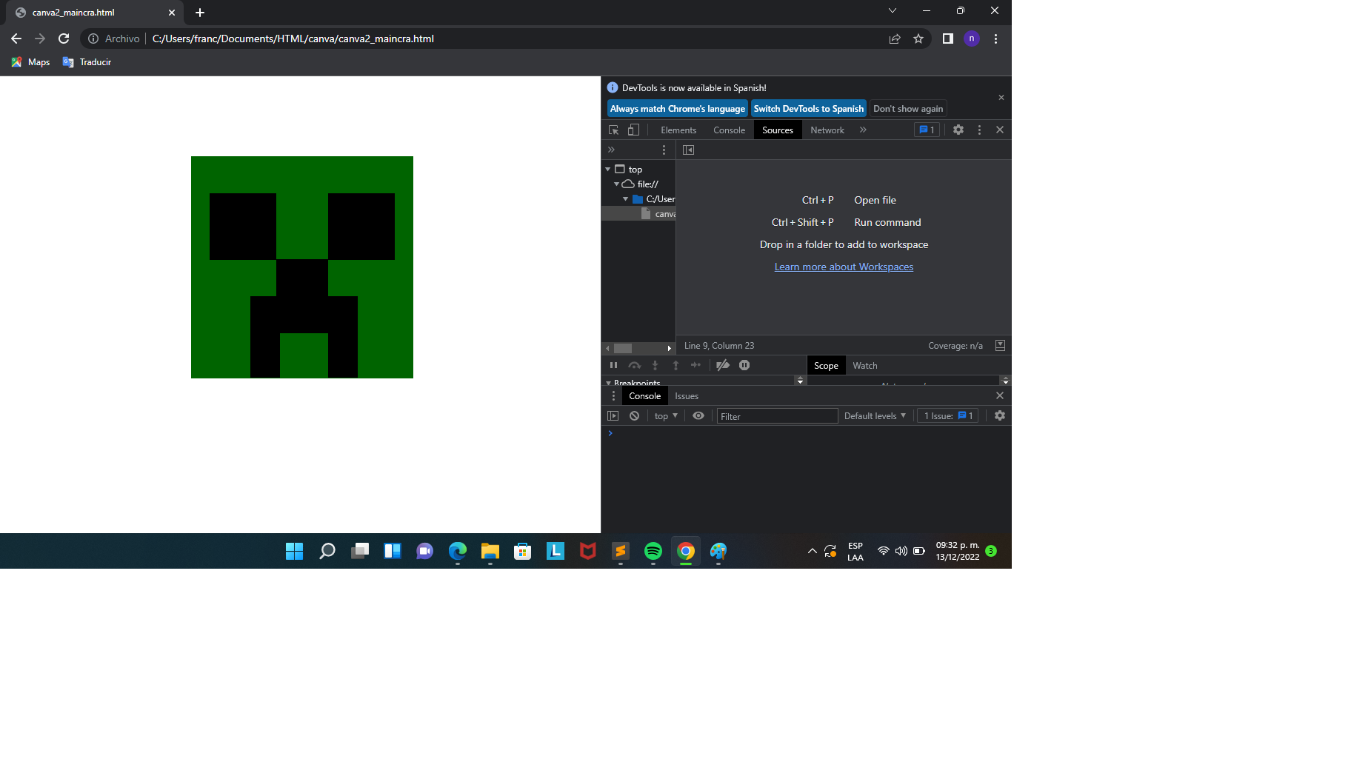Select the Scope tab
This screenshot has width=1351, height=779.
(x=826, y=366)
